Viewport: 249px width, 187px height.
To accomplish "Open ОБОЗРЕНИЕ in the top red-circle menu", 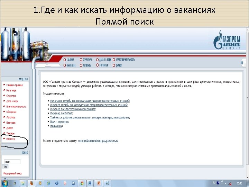I will click(70, 65).
